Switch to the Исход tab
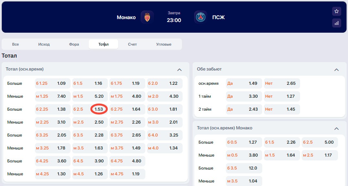 point(44,44)
